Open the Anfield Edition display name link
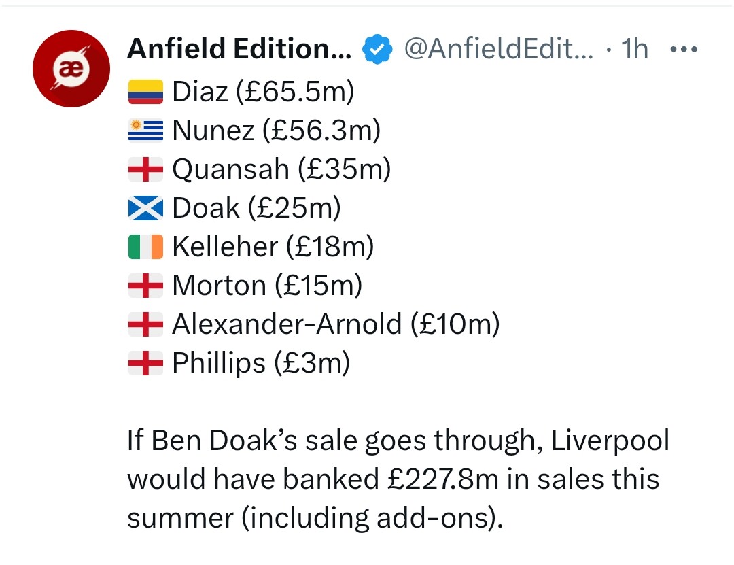This screenshot has width=734, height=565. click(x=239, y=49)
